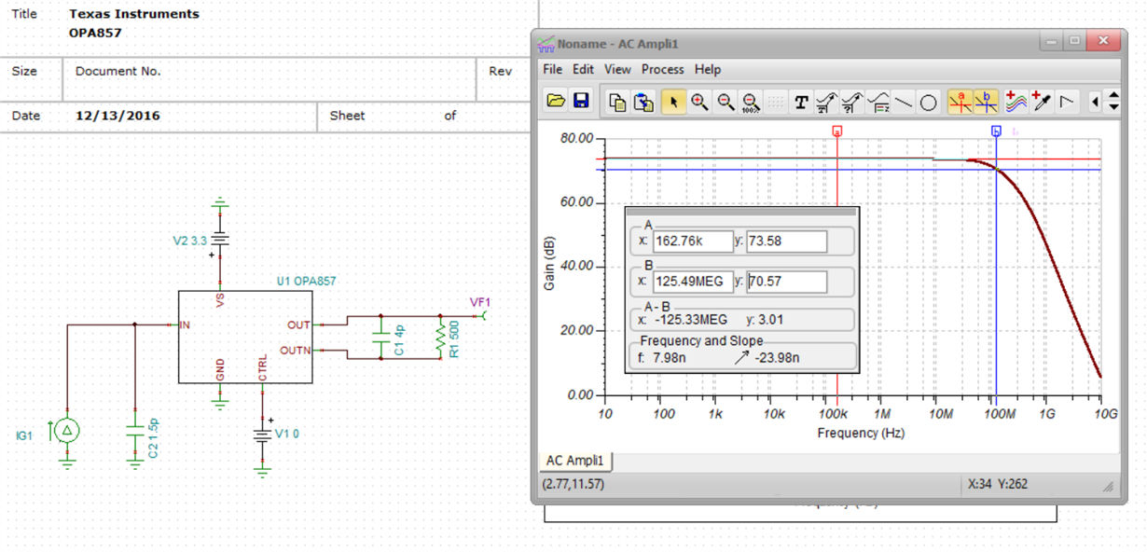The width and height of the screenshot is (1147, 552).
Task: Click cursor A x-value field 162.76k
Action: (x=692, y=241)
